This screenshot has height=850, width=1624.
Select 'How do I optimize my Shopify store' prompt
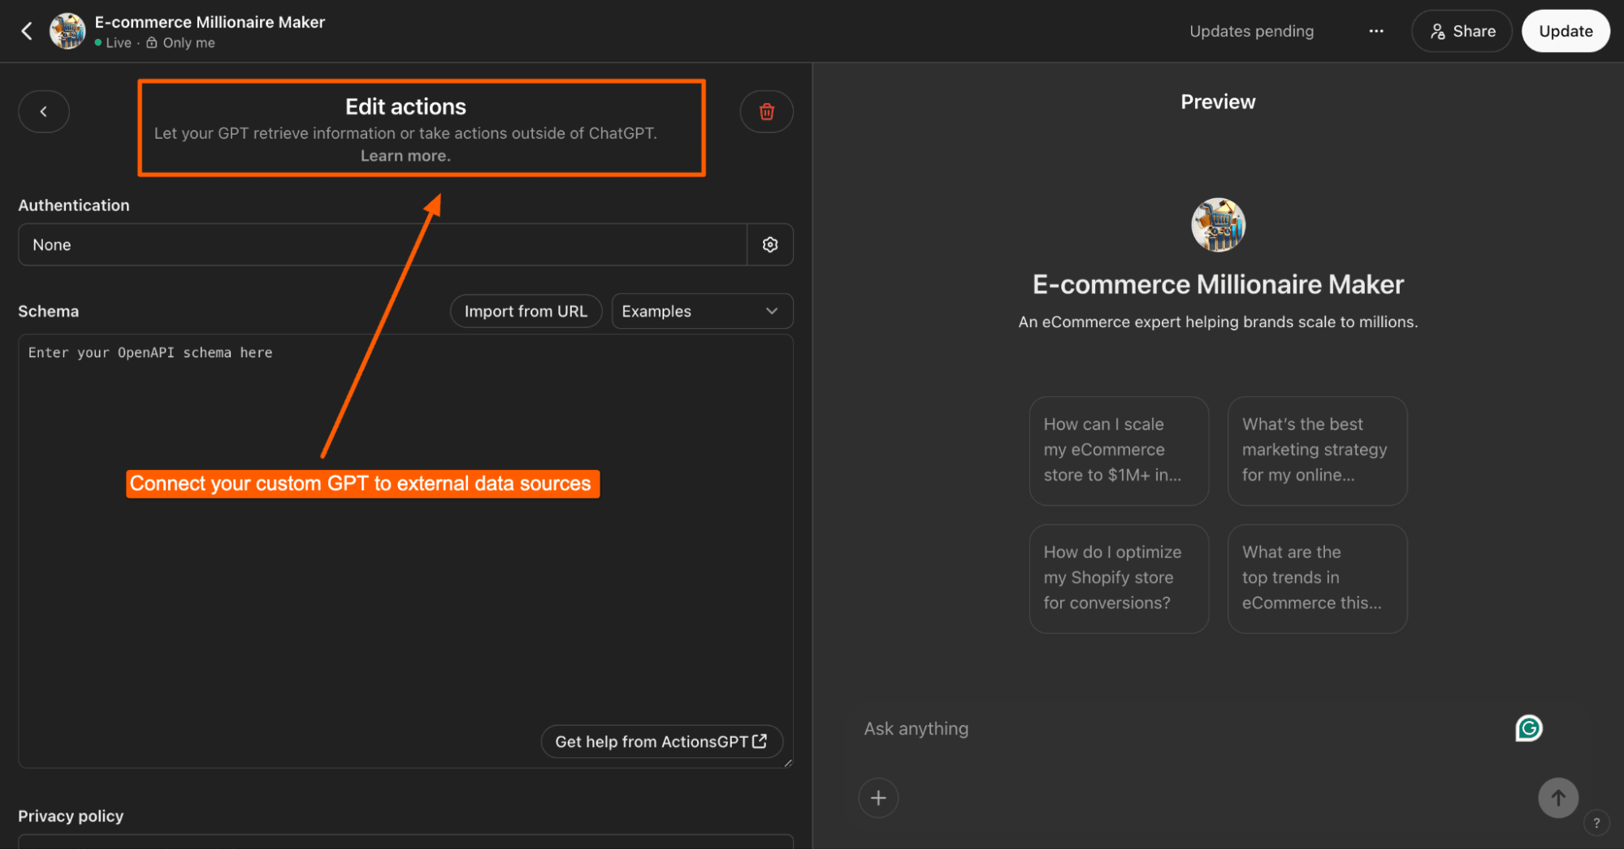(x=1119, y=578)
